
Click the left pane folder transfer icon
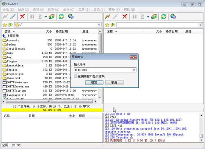(x=51, y=16)
